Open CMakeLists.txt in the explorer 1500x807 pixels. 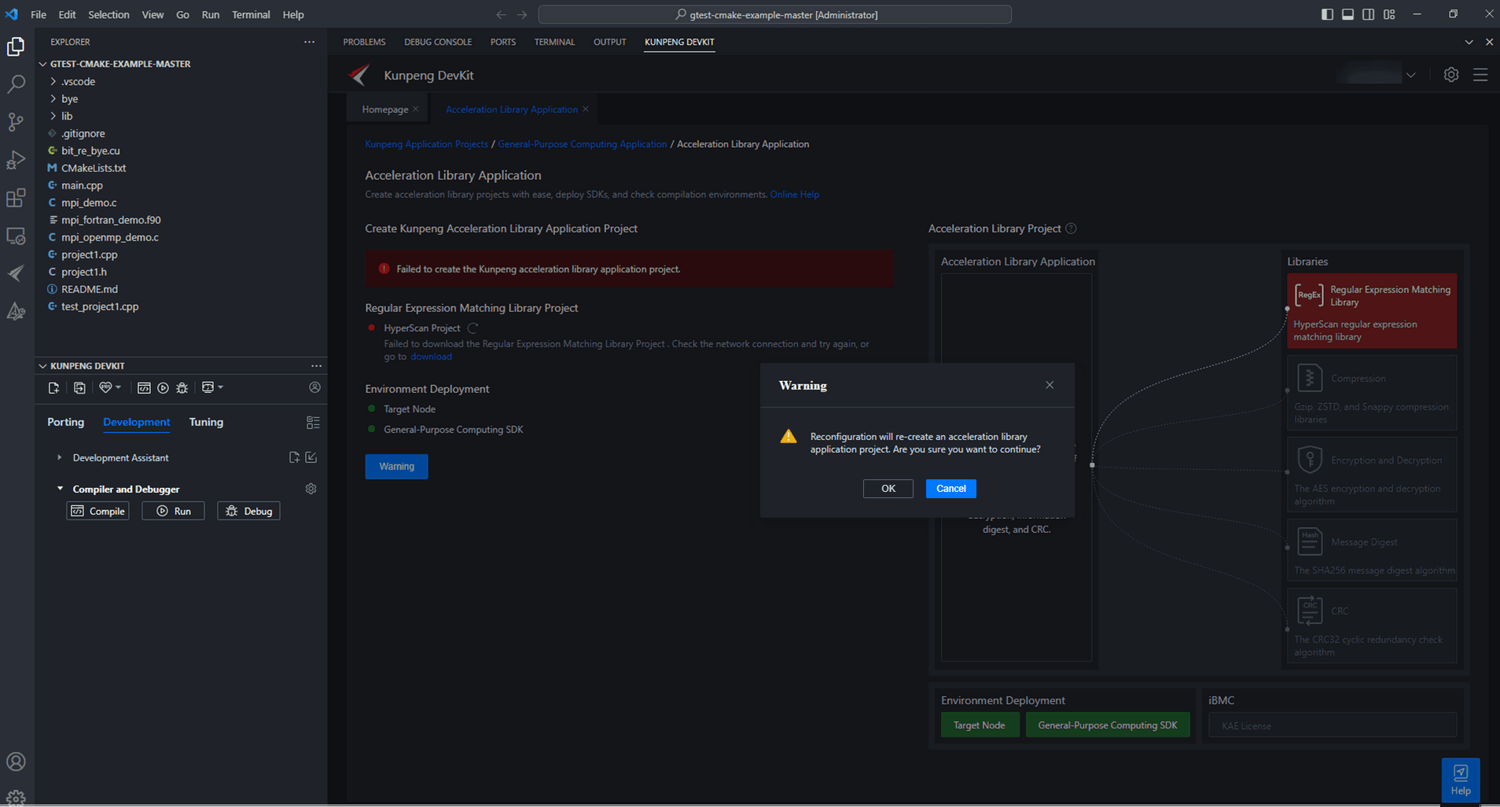pyautogui.click(x=94, y=168)
